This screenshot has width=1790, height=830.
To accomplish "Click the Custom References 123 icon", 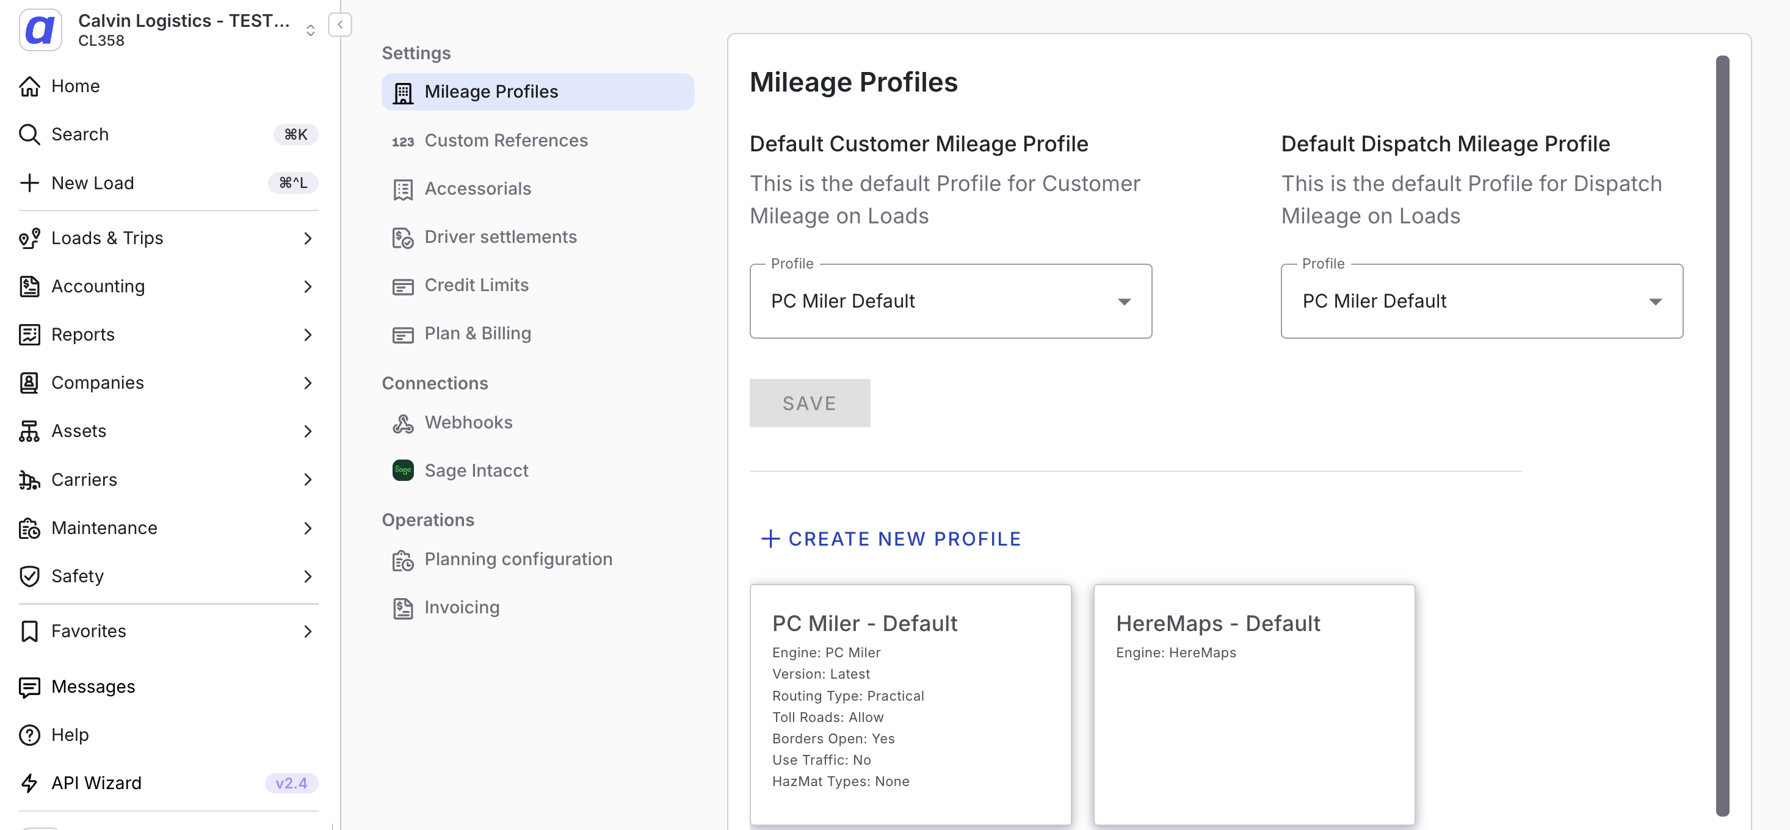I will coord(403,141).
